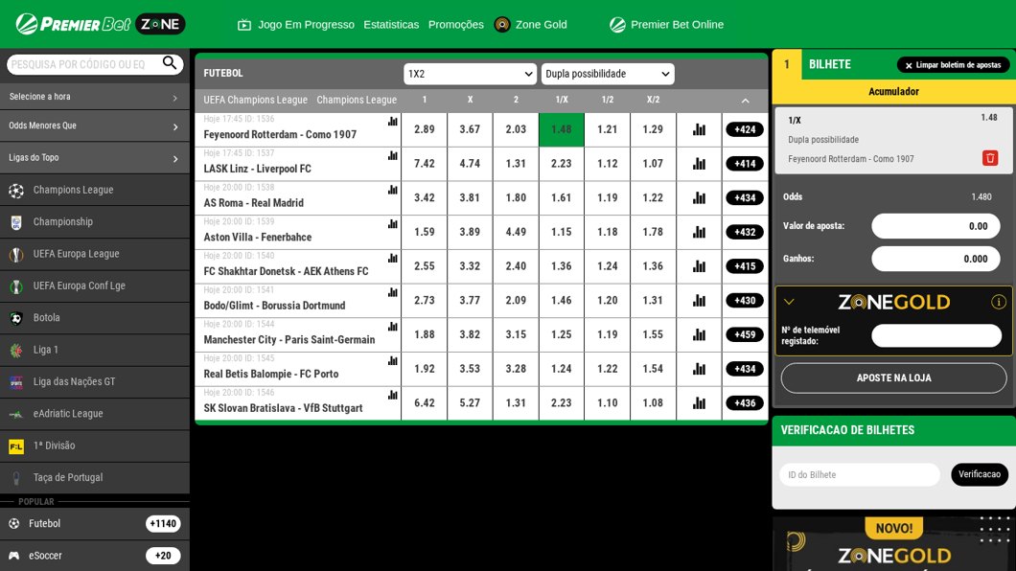
Task: Collapse the UEFA Champions League table
Action: pos(745,101)
